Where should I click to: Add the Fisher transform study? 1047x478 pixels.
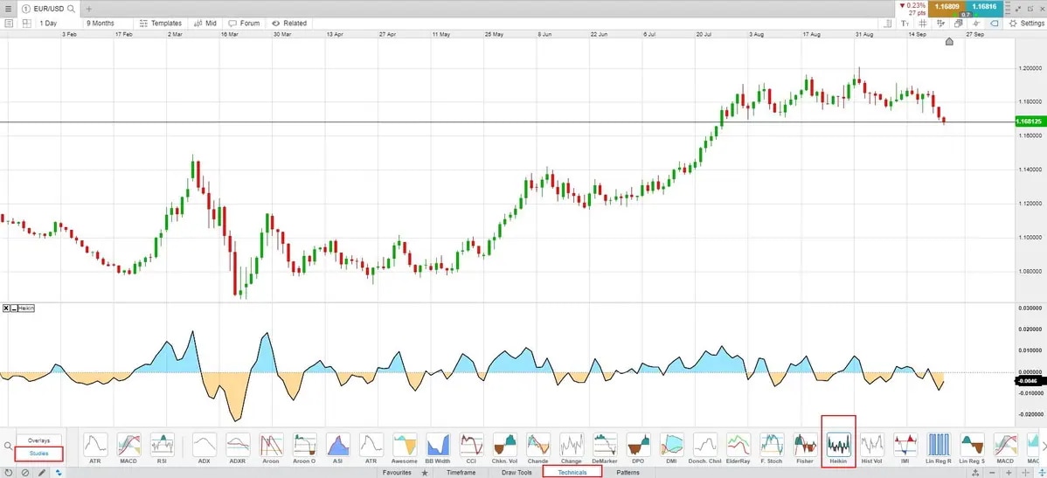click(x=804, y=446)
